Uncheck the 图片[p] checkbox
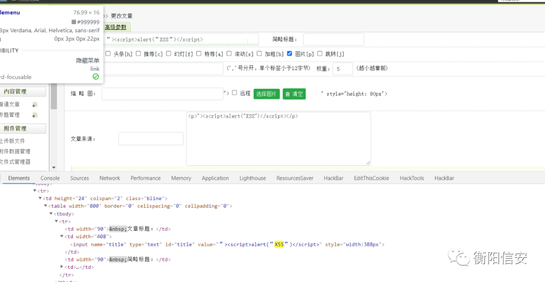545x282 pixels. pos(290,53)
